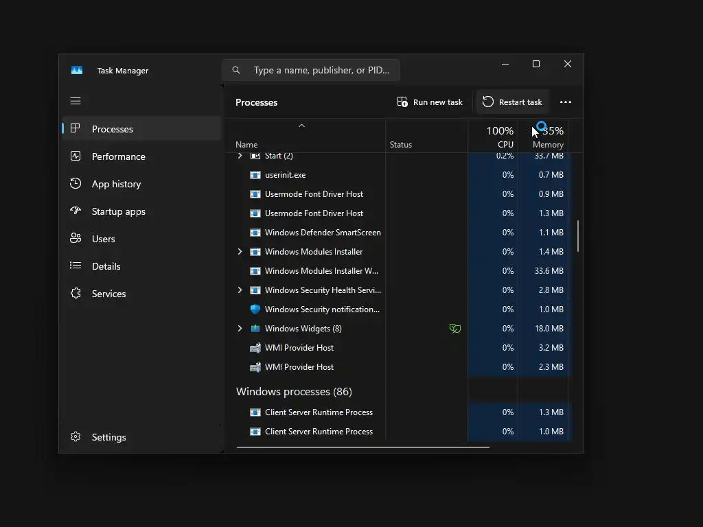
Task: Click the 2.8 MB memory value
Action: pos(551,290)
